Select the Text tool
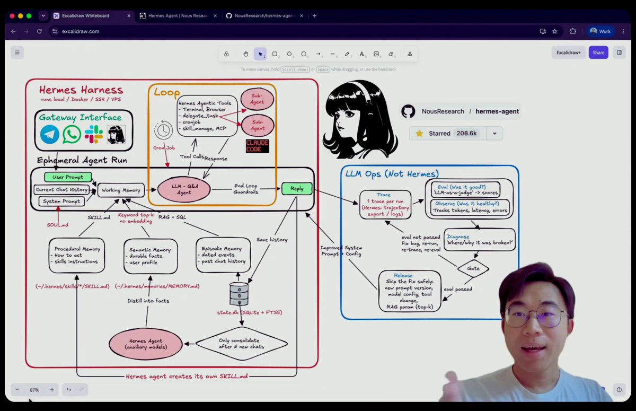 click(x=362, y=54)
